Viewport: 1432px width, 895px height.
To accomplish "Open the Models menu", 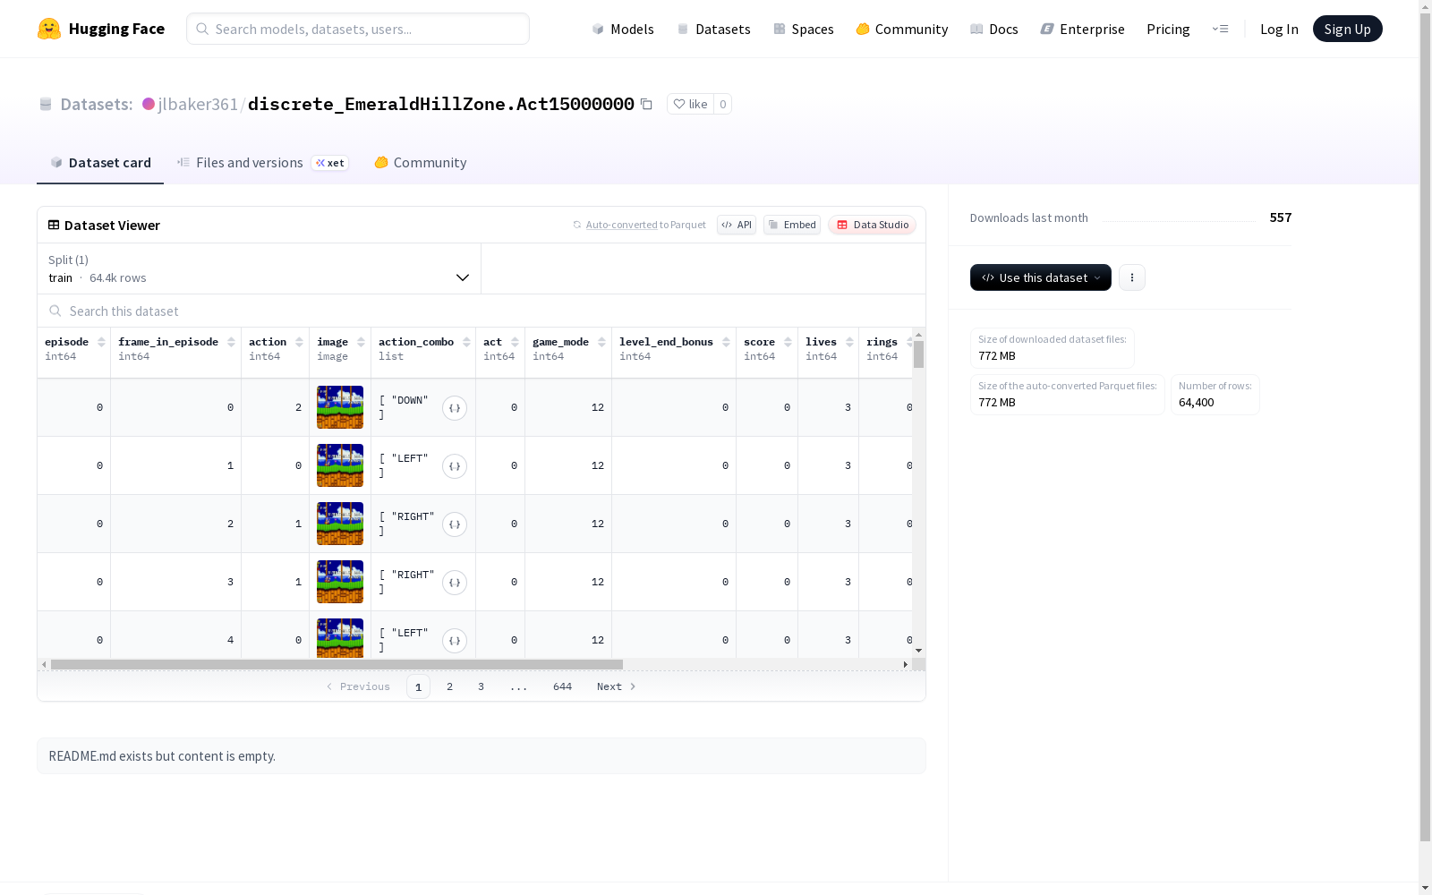I will click(x=623, y=29).
